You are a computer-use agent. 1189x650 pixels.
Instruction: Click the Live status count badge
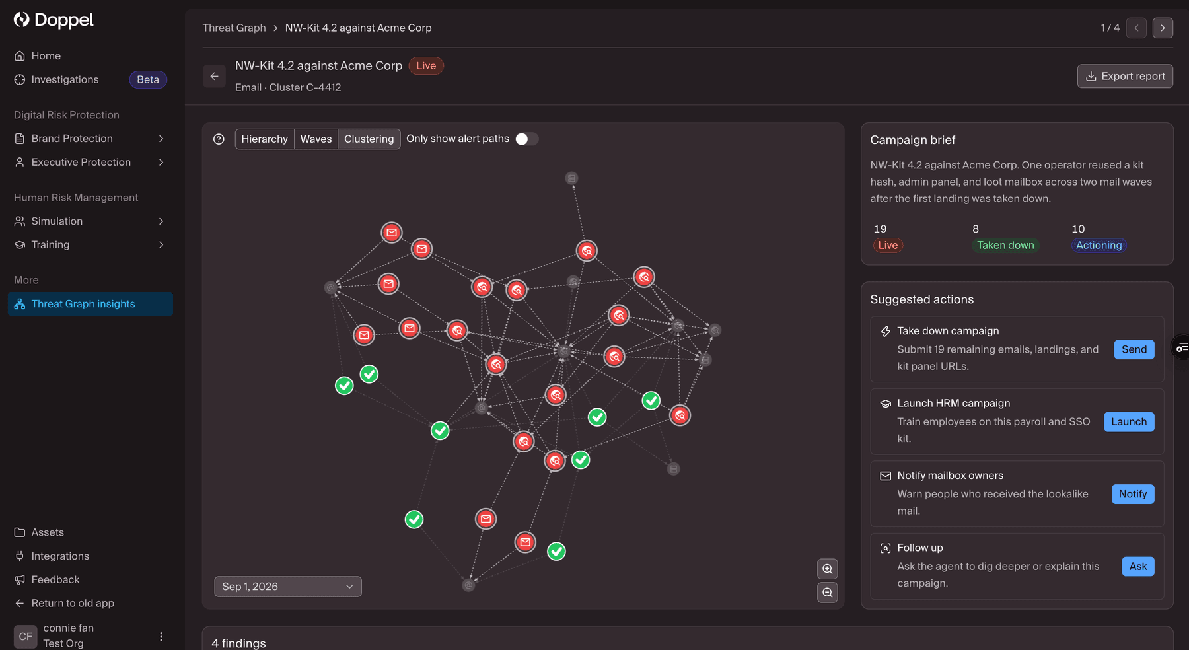(888, 245)
